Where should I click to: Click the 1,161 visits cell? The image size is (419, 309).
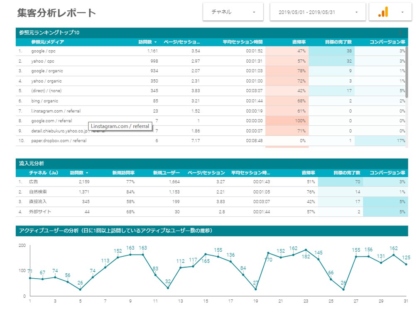(152, 51)
